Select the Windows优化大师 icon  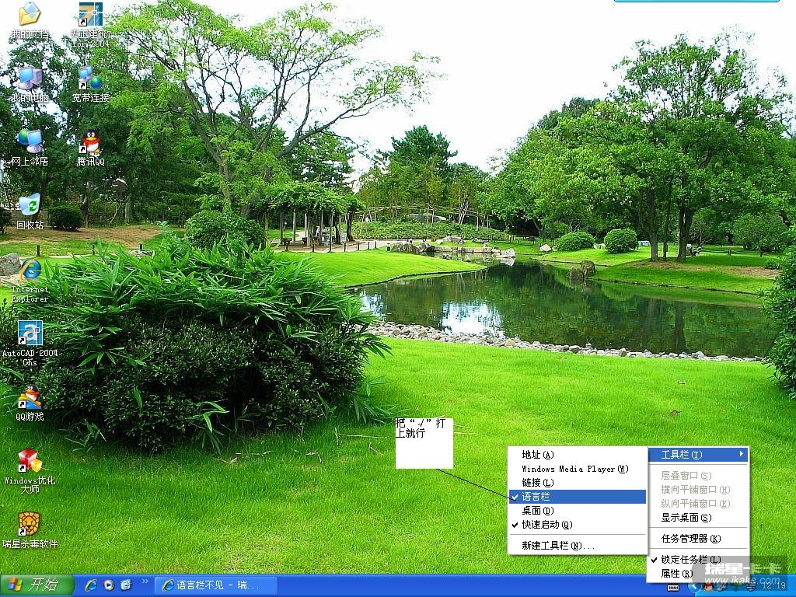[x=30, y=470]
